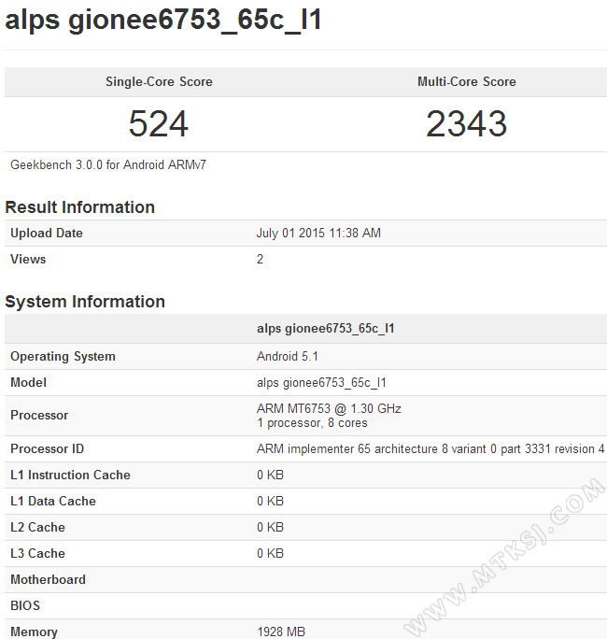This screenshot has height=639, width=607.
Task: Click the L1 Data Cache 0 KB value
Action: click(270, 501)
